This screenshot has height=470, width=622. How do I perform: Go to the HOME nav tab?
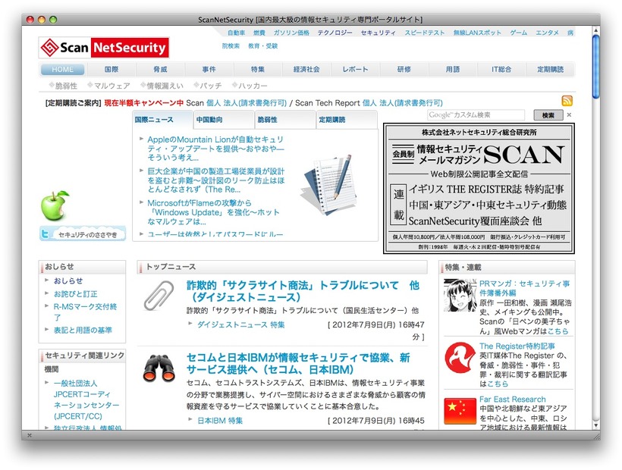pyautogui.click(x=63, y=69)
